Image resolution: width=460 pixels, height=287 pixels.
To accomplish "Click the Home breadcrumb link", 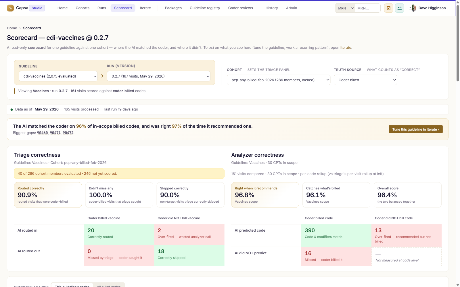I will pos(12,28).
